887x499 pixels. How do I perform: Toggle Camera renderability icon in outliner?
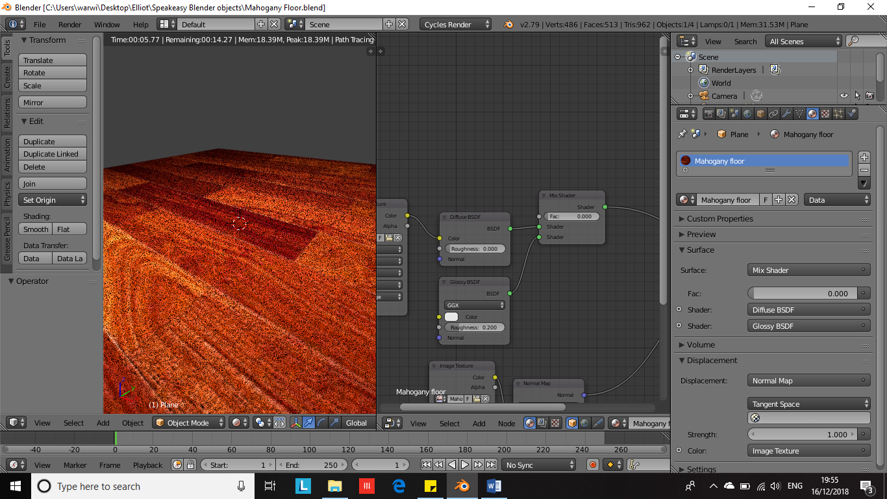[x=869, y=96]
